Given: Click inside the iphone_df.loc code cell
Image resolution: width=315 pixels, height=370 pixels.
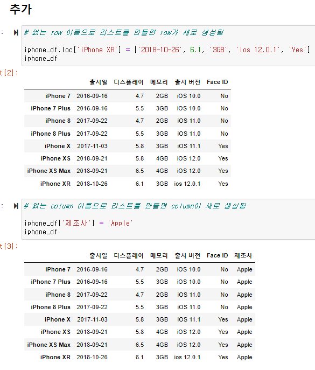Looking at the screenshot, I should click(x=169, y=46).
